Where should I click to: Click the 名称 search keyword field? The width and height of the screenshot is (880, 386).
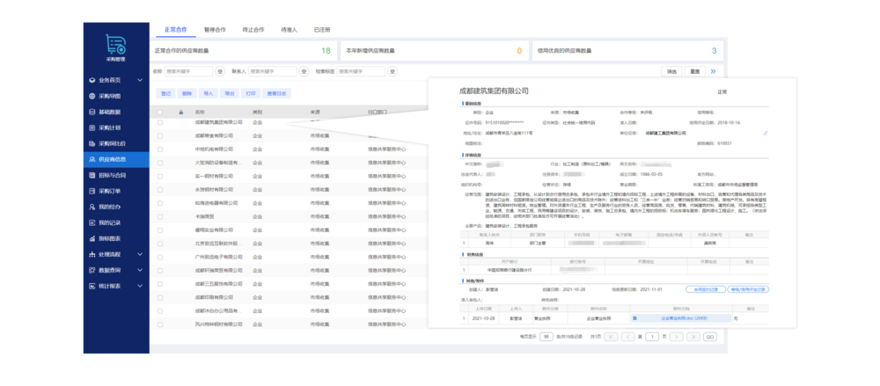[x=189, y=71]
